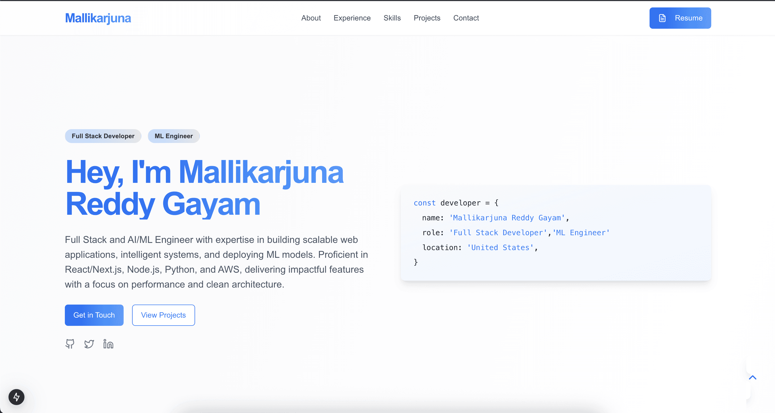This screenshot has height=413, width=775.
Task: Click the View Projects button
Action: pyautogui.click(x=163, y=315)
